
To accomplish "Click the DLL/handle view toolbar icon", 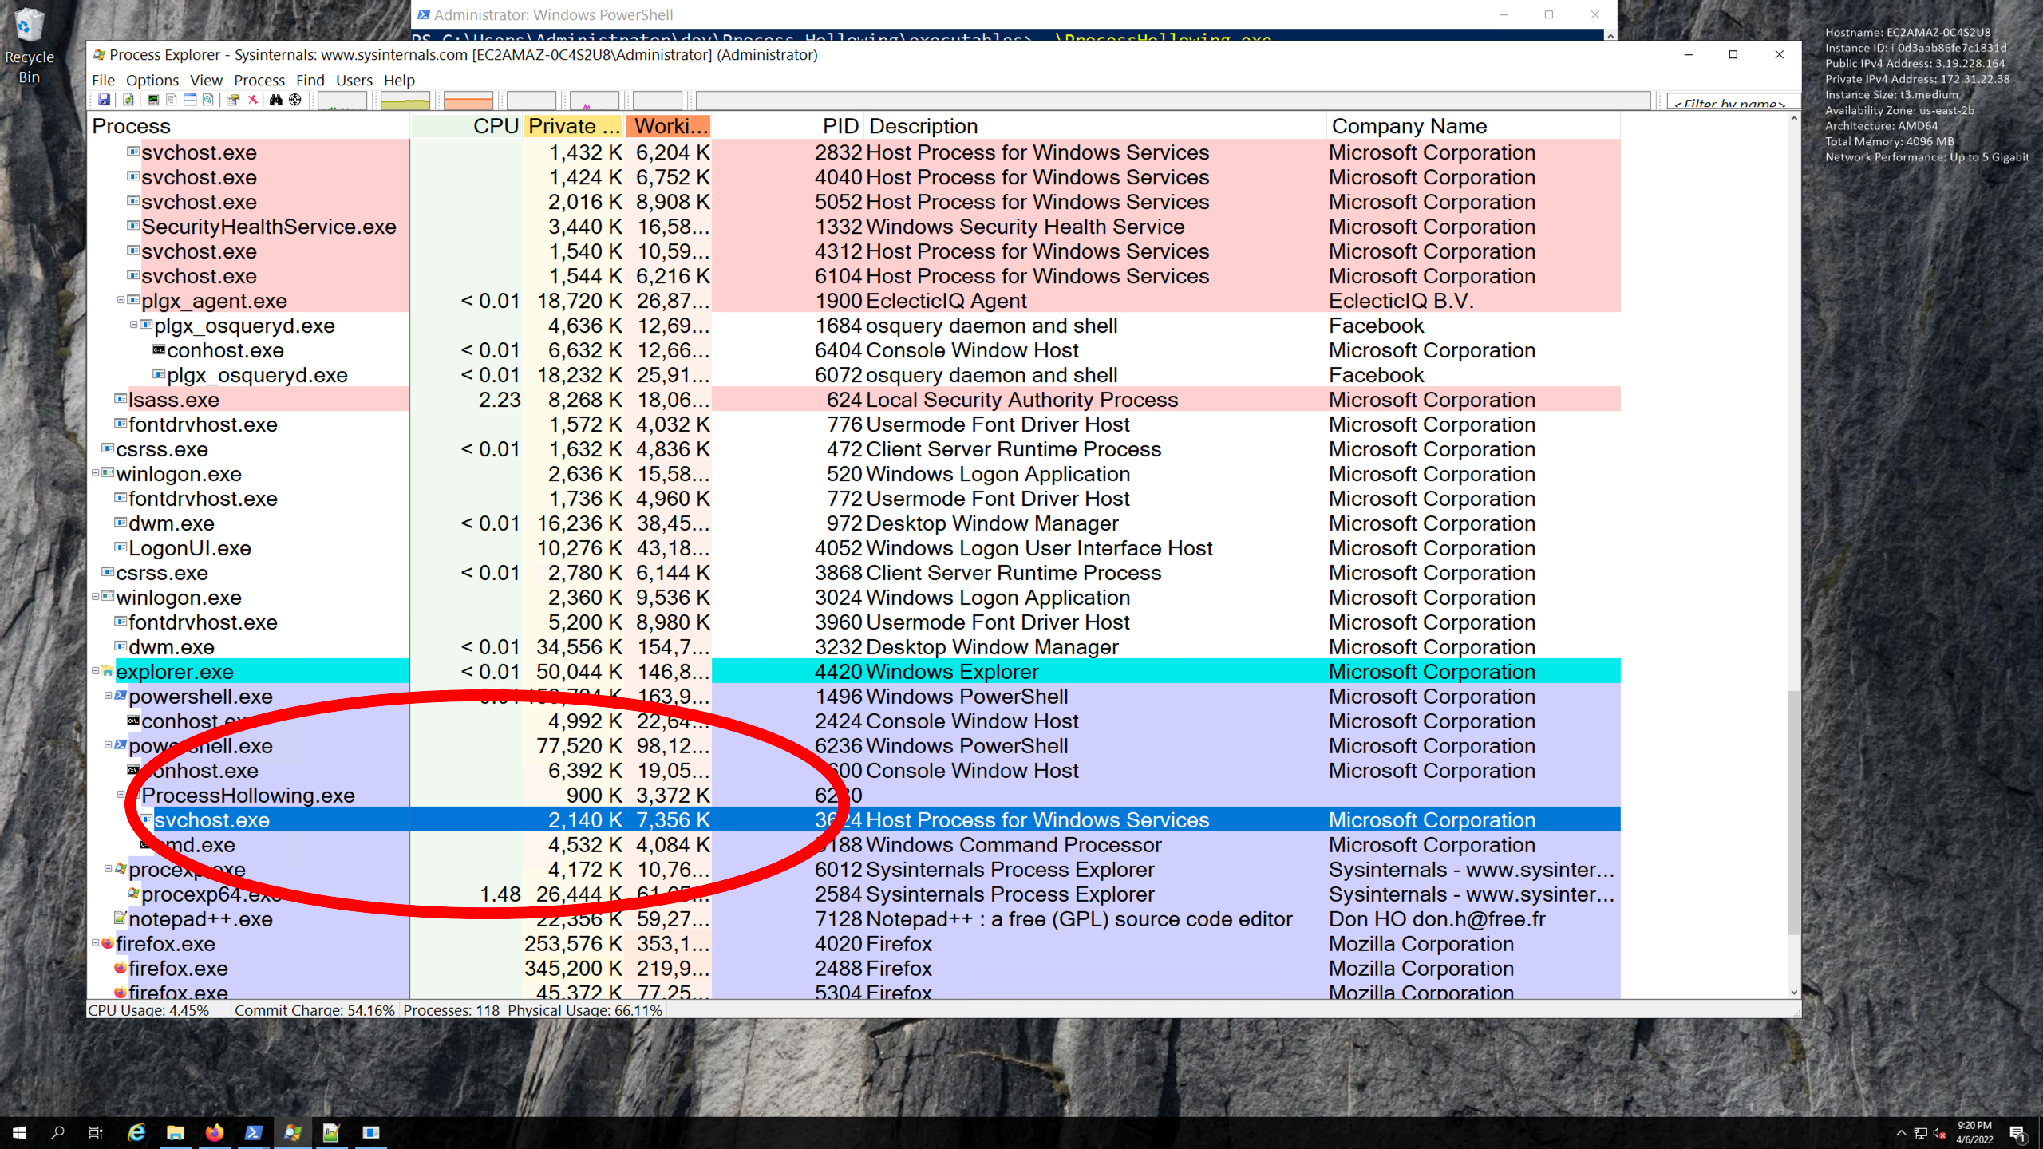I will pyautogui.click(x=208, y=101).
